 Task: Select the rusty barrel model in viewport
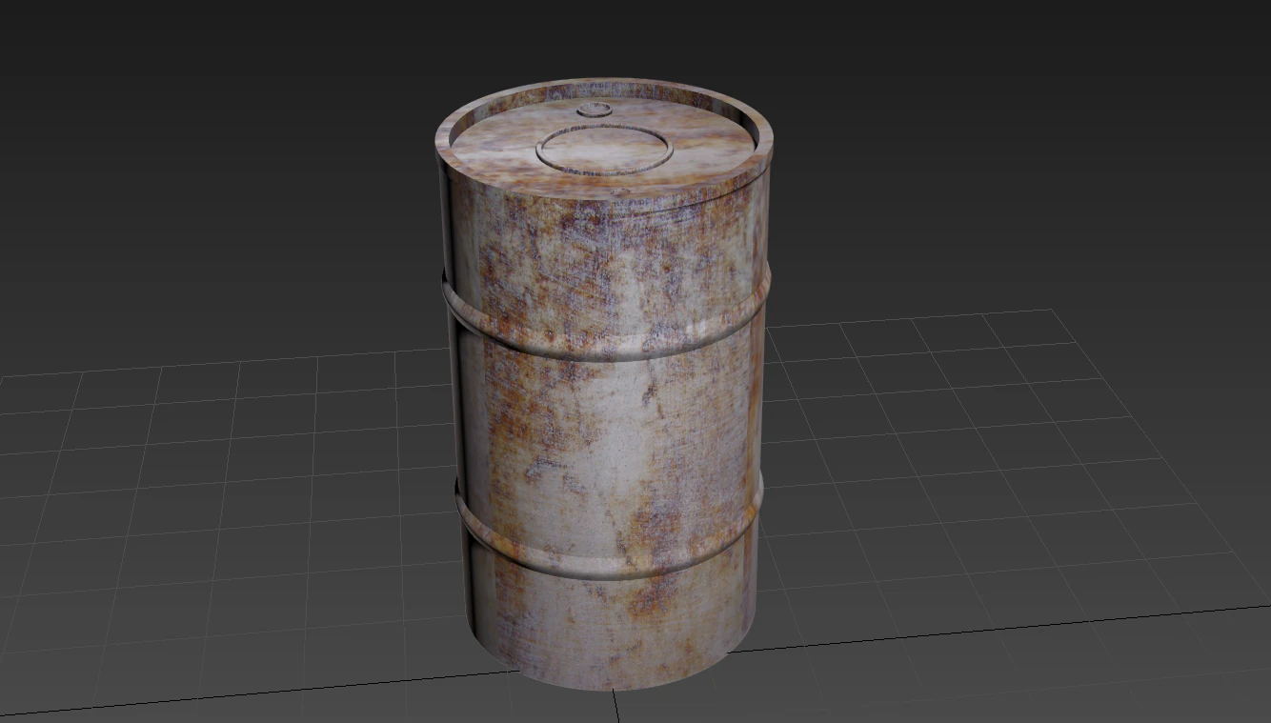pos(604,385)
